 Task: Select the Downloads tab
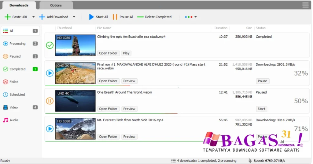coord(19,5)
